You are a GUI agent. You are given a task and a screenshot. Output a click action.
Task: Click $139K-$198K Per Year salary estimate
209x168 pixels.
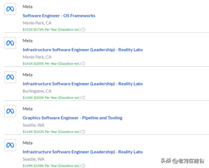tap(52, 166)
